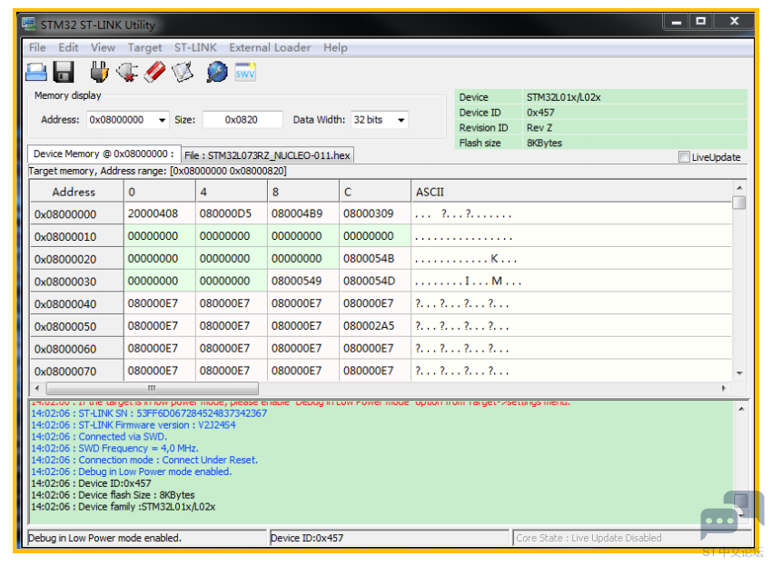The height and width of the screenshot is (566, 772).
Task: Open the External Loader menu
Action: (x=270, y=48)
